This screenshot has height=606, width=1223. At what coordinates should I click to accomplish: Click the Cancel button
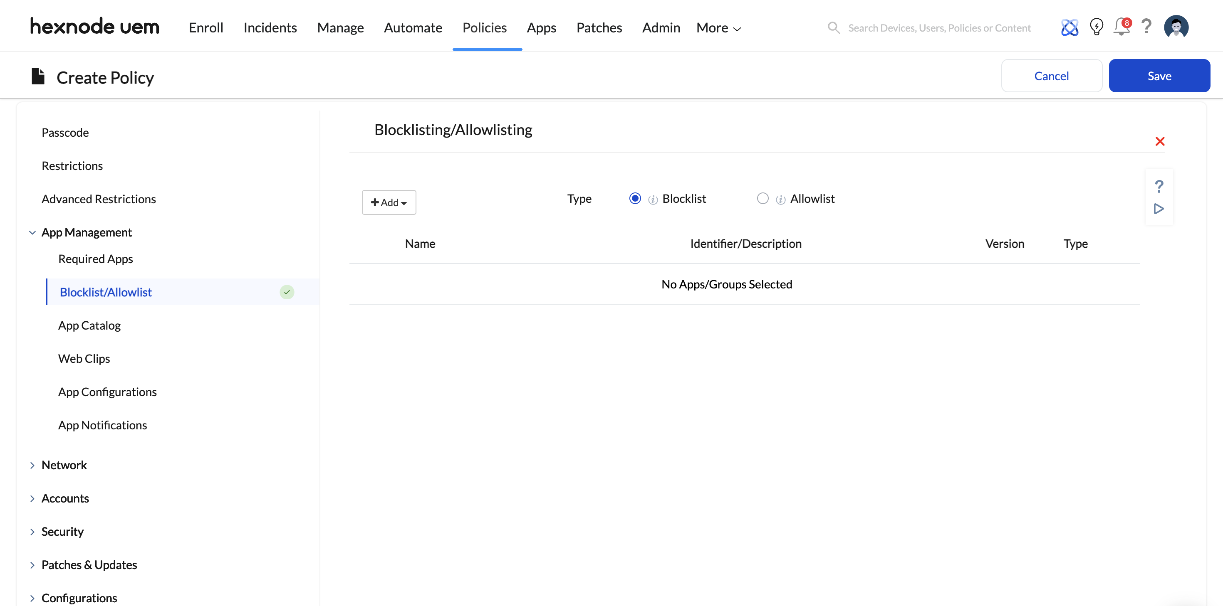tap(1051, 76)
